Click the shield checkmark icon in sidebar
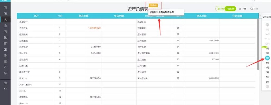 [x=5, y=67]
